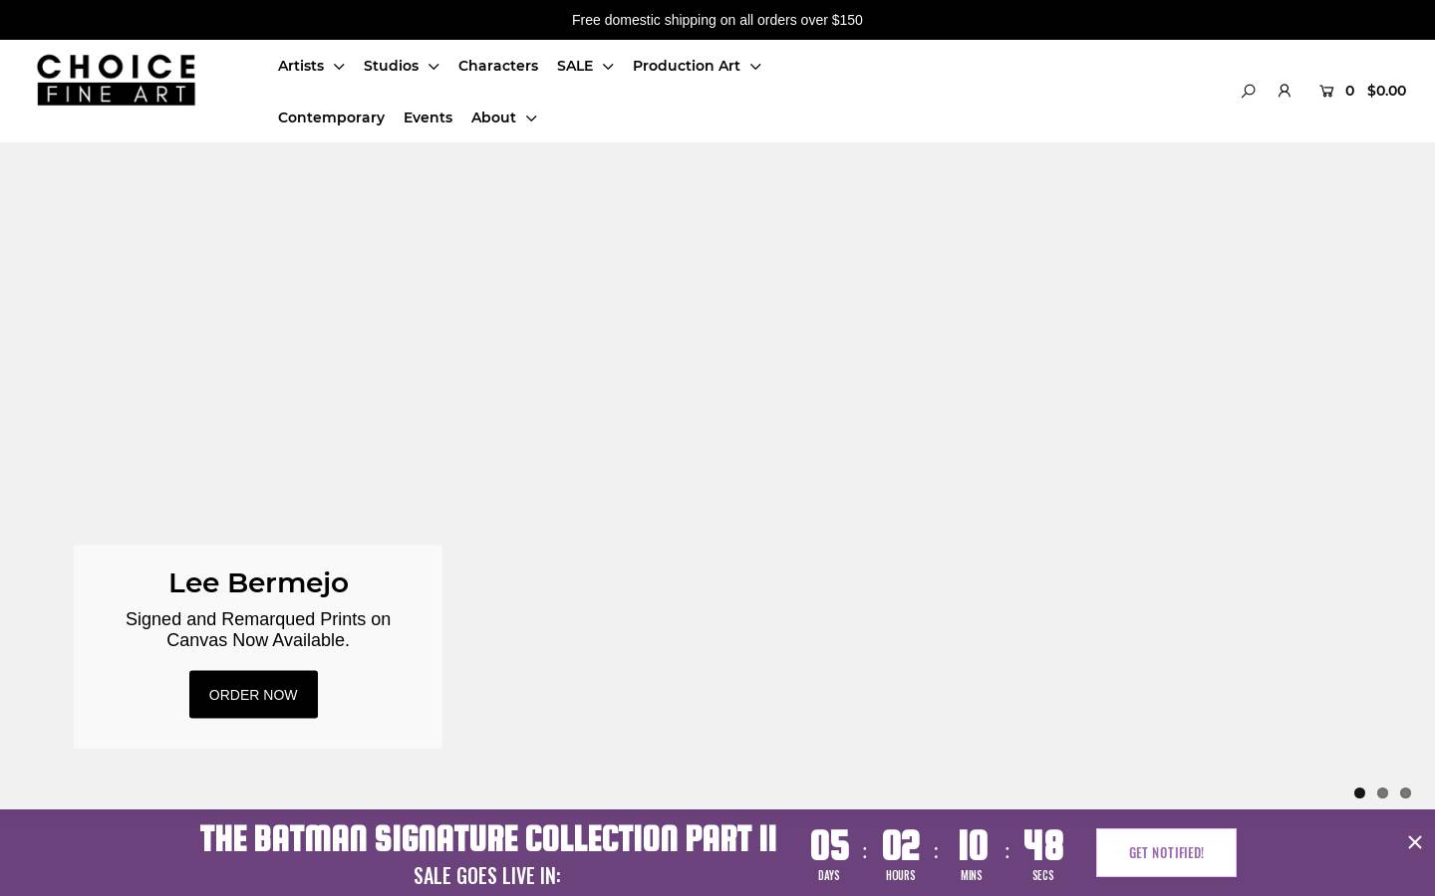1435x896 pixels.
Task: Click the ORDER NOW button
Action: [x=253, y=694]
